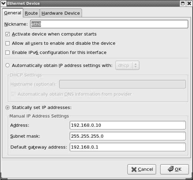Click the Default gateway address field

tap(128, 147)
